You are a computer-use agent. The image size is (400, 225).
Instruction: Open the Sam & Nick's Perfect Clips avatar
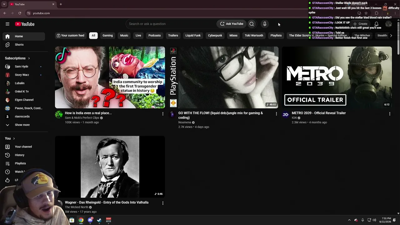click(59, 115)
